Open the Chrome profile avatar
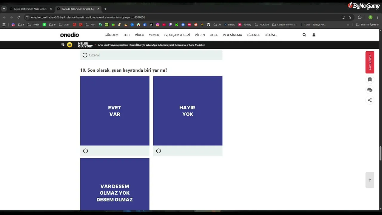Screen dimensions: 382x215 click(370, 17)
